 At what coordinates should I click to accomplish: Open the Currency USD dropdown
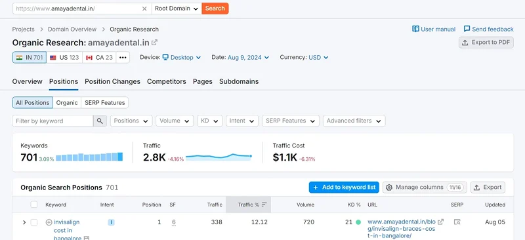pyautogui.click(x=318, y=57)
